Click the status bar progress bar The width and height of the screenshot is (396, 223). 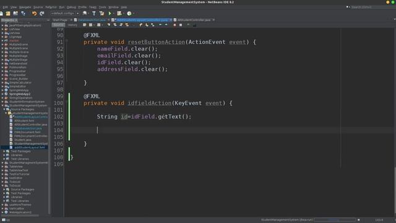[335, 220]
